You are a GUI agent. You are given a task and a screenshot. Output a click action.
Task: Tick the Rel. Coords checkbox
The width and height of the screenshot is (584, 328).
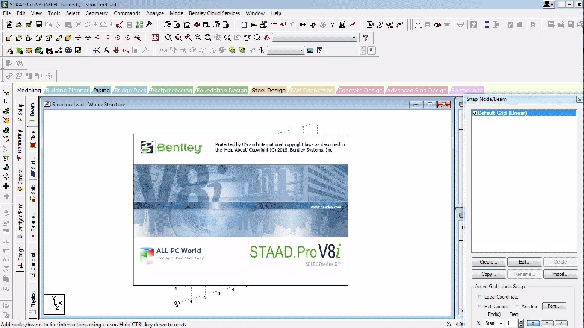(481, 307)
